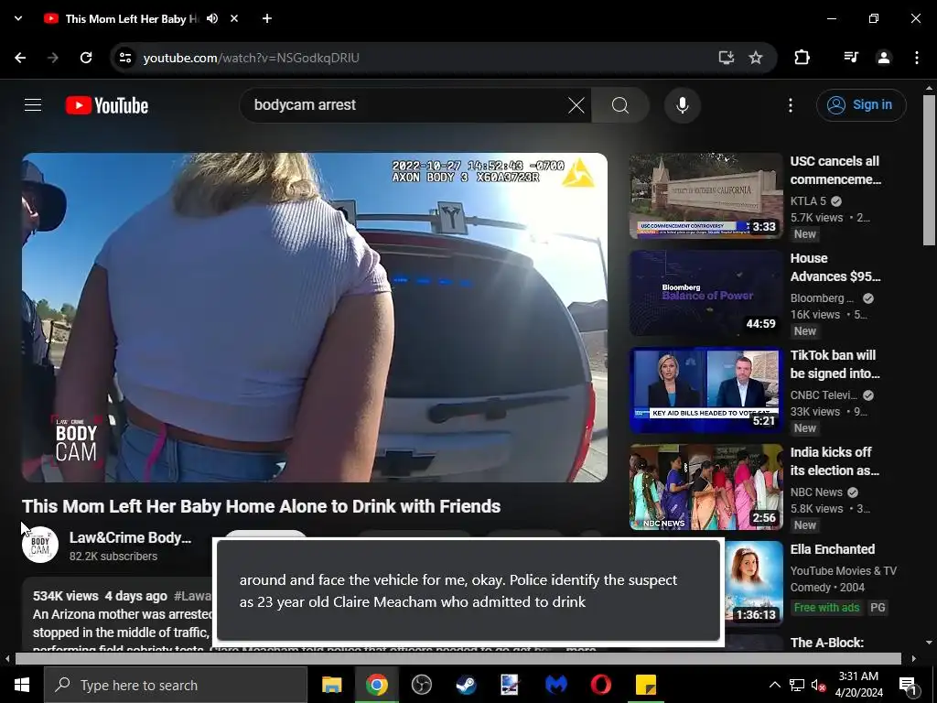Start voice search with microphone

point(683,105)
